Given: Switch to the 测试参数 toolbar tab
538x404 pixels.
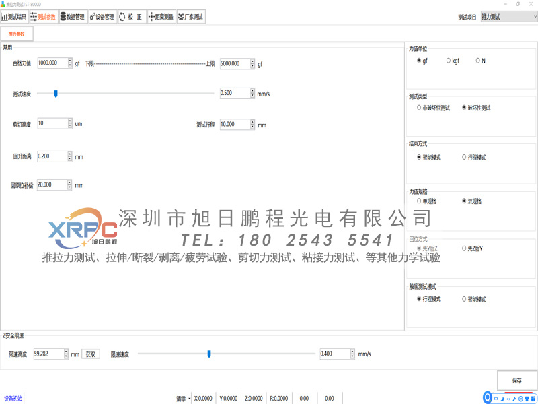Looking at the screenshot, I should pos(43,17).
